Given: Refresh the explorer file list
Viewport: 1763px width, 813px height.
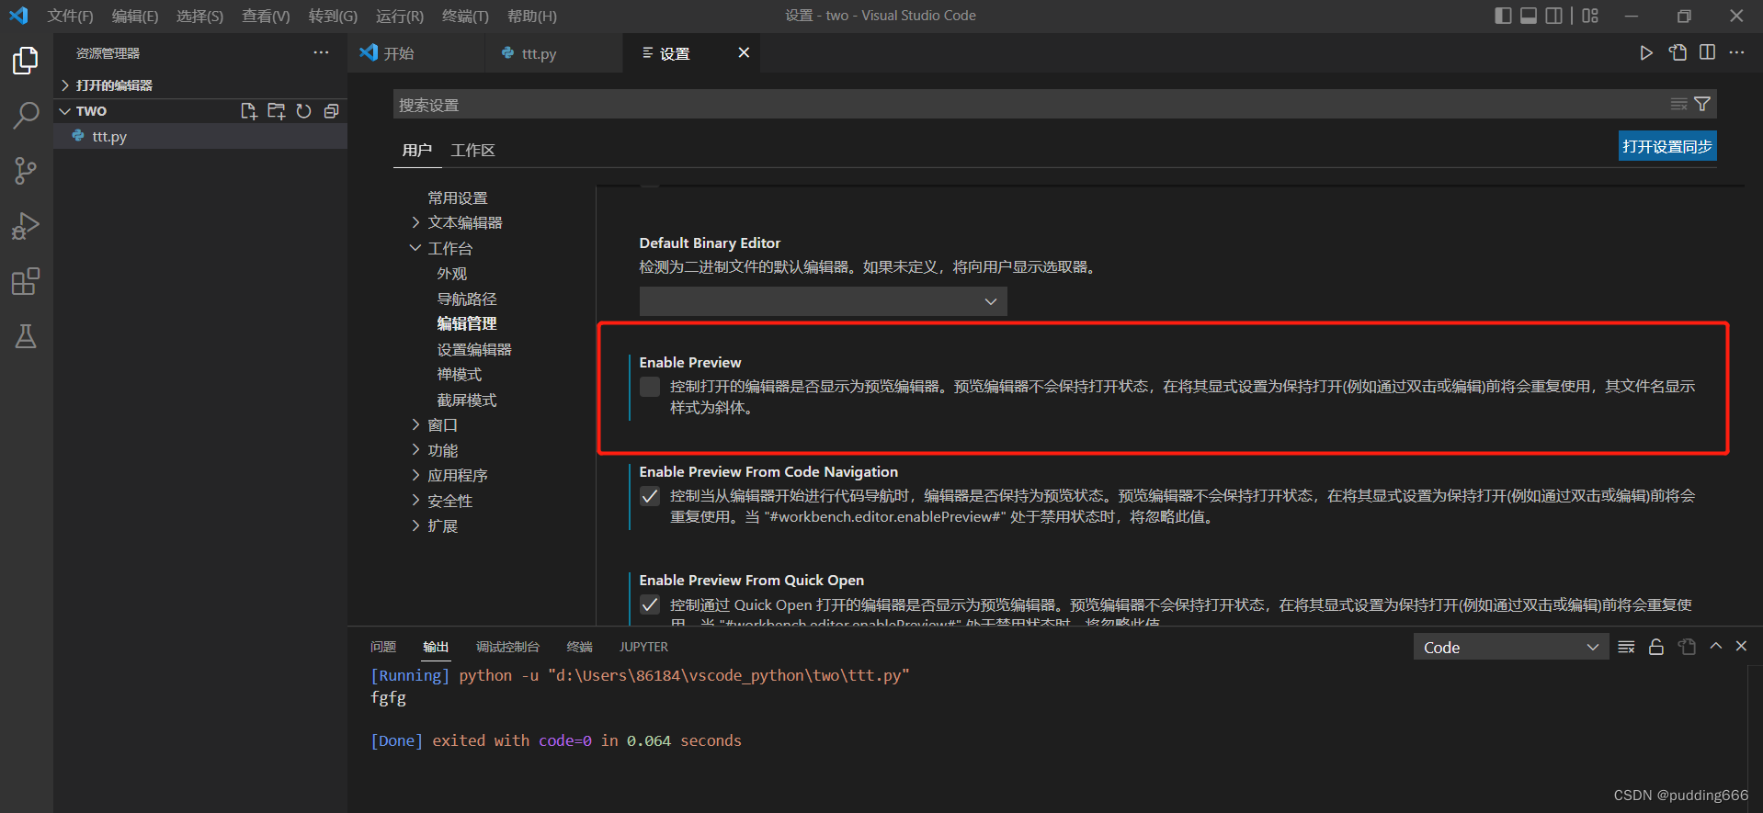Looking at the screenshot, I should pyautogui.click(x=303, y=111).
